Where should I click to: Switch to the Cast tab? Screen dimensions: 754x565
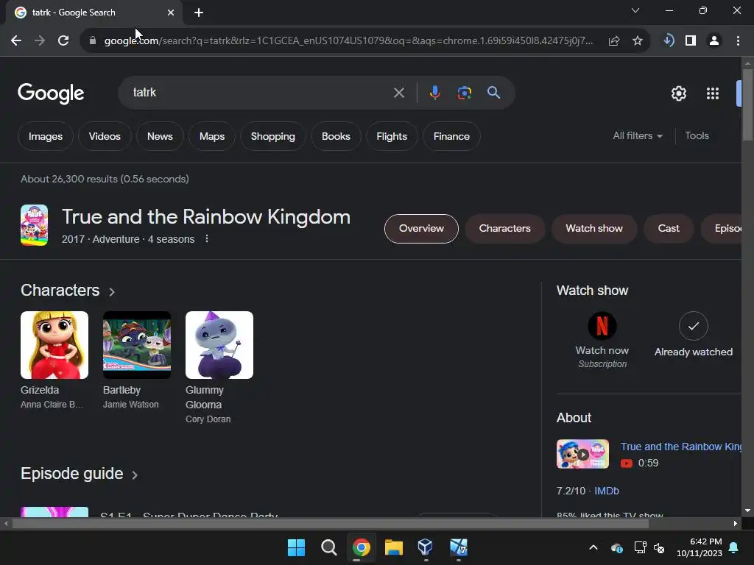(x=669, y=229)
